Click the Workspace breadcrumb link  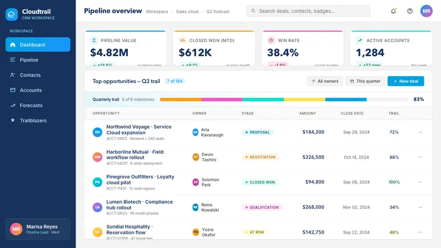pos(157,12)
